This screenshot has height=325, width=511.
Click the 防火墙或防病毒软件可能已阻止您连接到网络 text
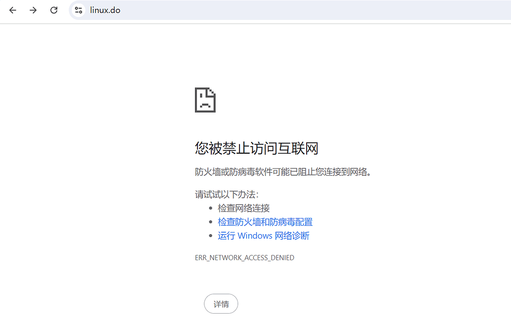[283, 172]
